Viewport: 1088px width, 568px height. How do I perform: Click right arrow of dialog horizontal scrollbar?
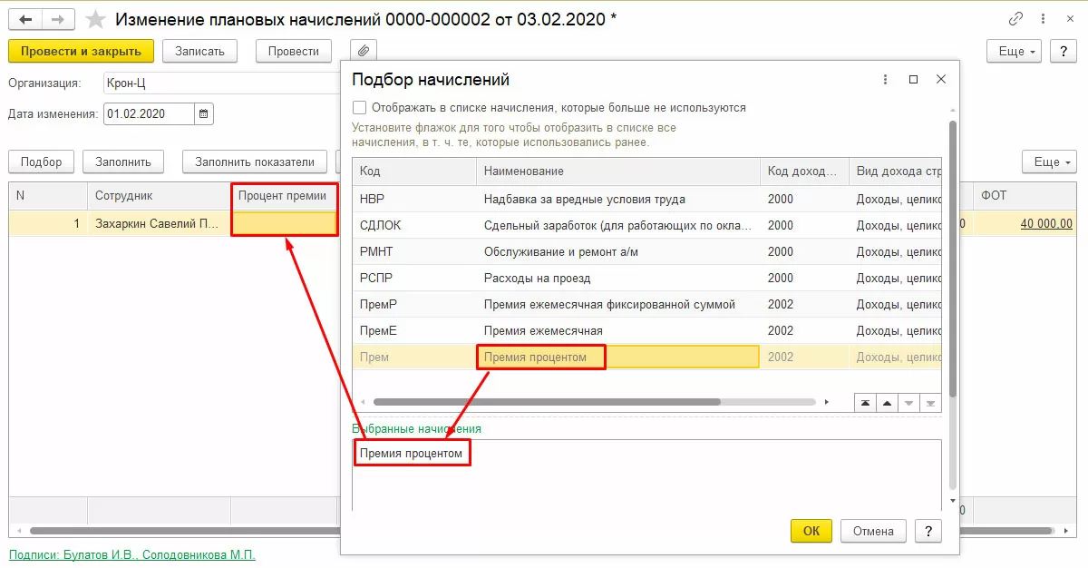(826, 401)
